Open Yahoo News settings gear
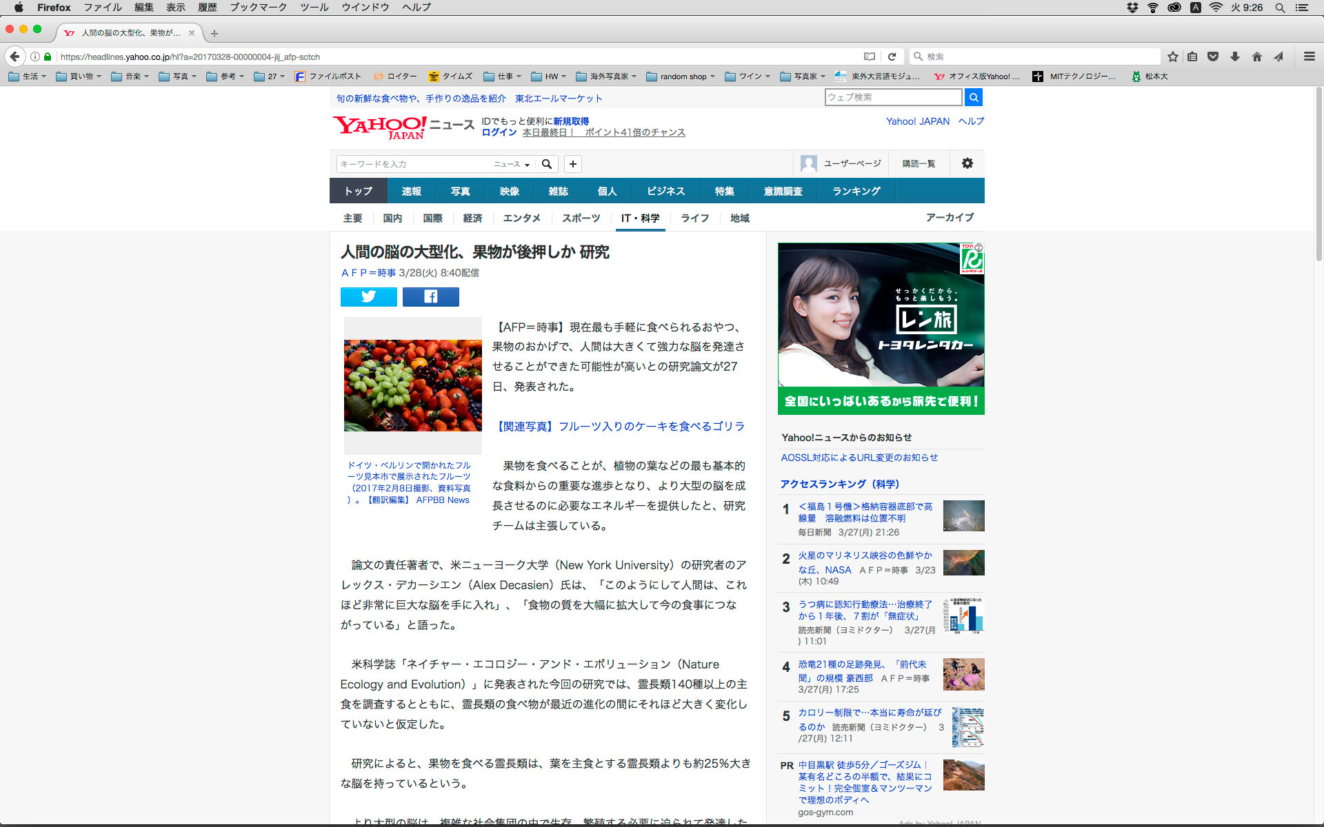This screenshot has height=827, width=1324. pyautogui.click(x=967, y=163)
